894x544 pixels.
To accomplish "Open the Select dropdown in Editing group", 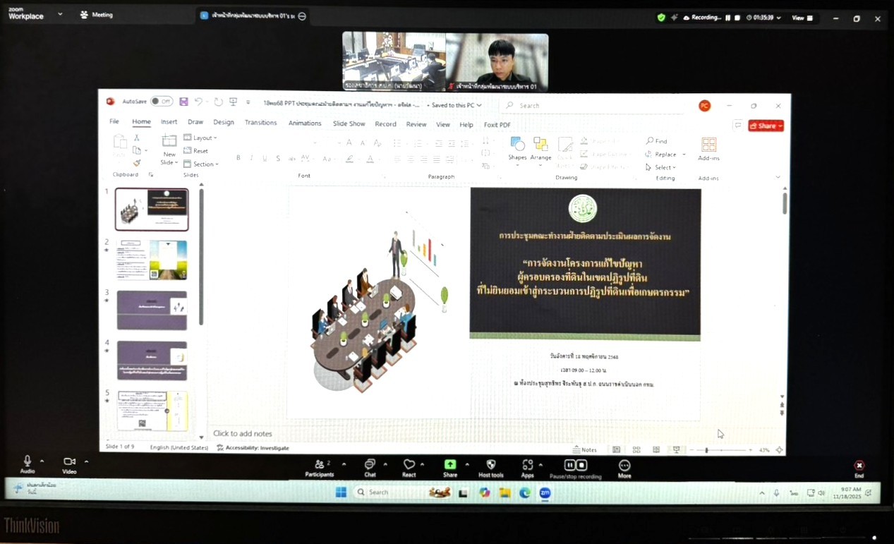I will coord(661,167).
